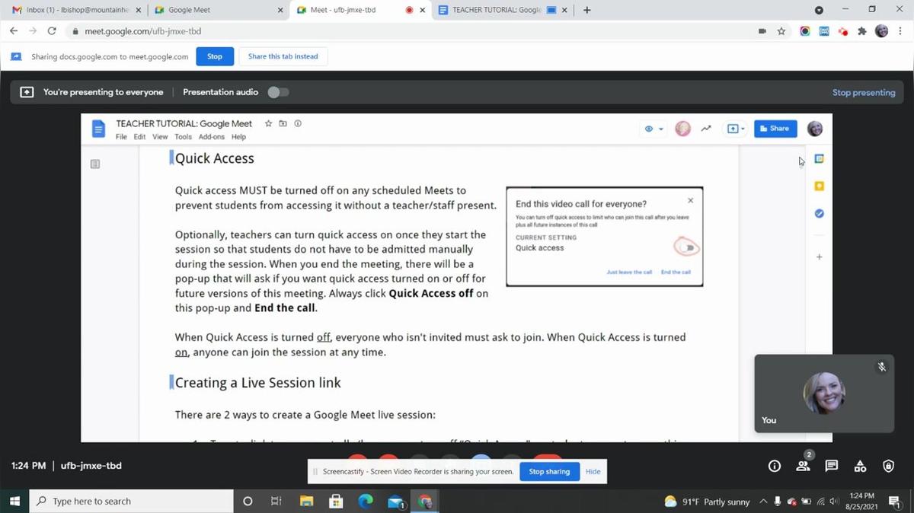
Task: Open the document outline panel icon
Action: click(95, 164)
